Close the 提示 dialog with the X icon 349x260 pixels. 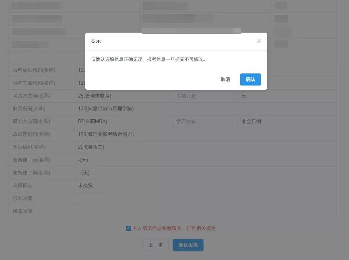pyautogui.click(x=259, y=41)
